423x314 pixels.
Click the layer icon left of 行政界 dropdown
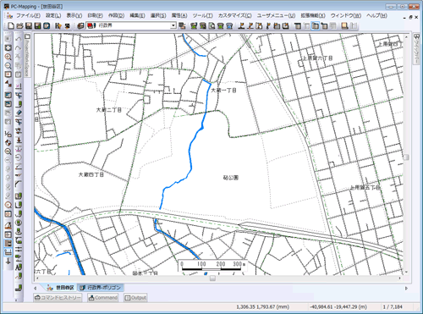(81, 26)
